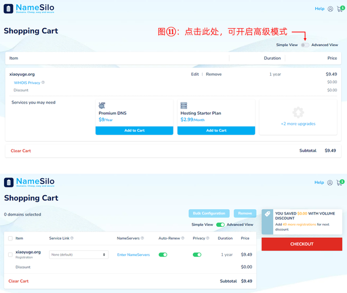Click the Privacy column help icon

click(207, 238)
